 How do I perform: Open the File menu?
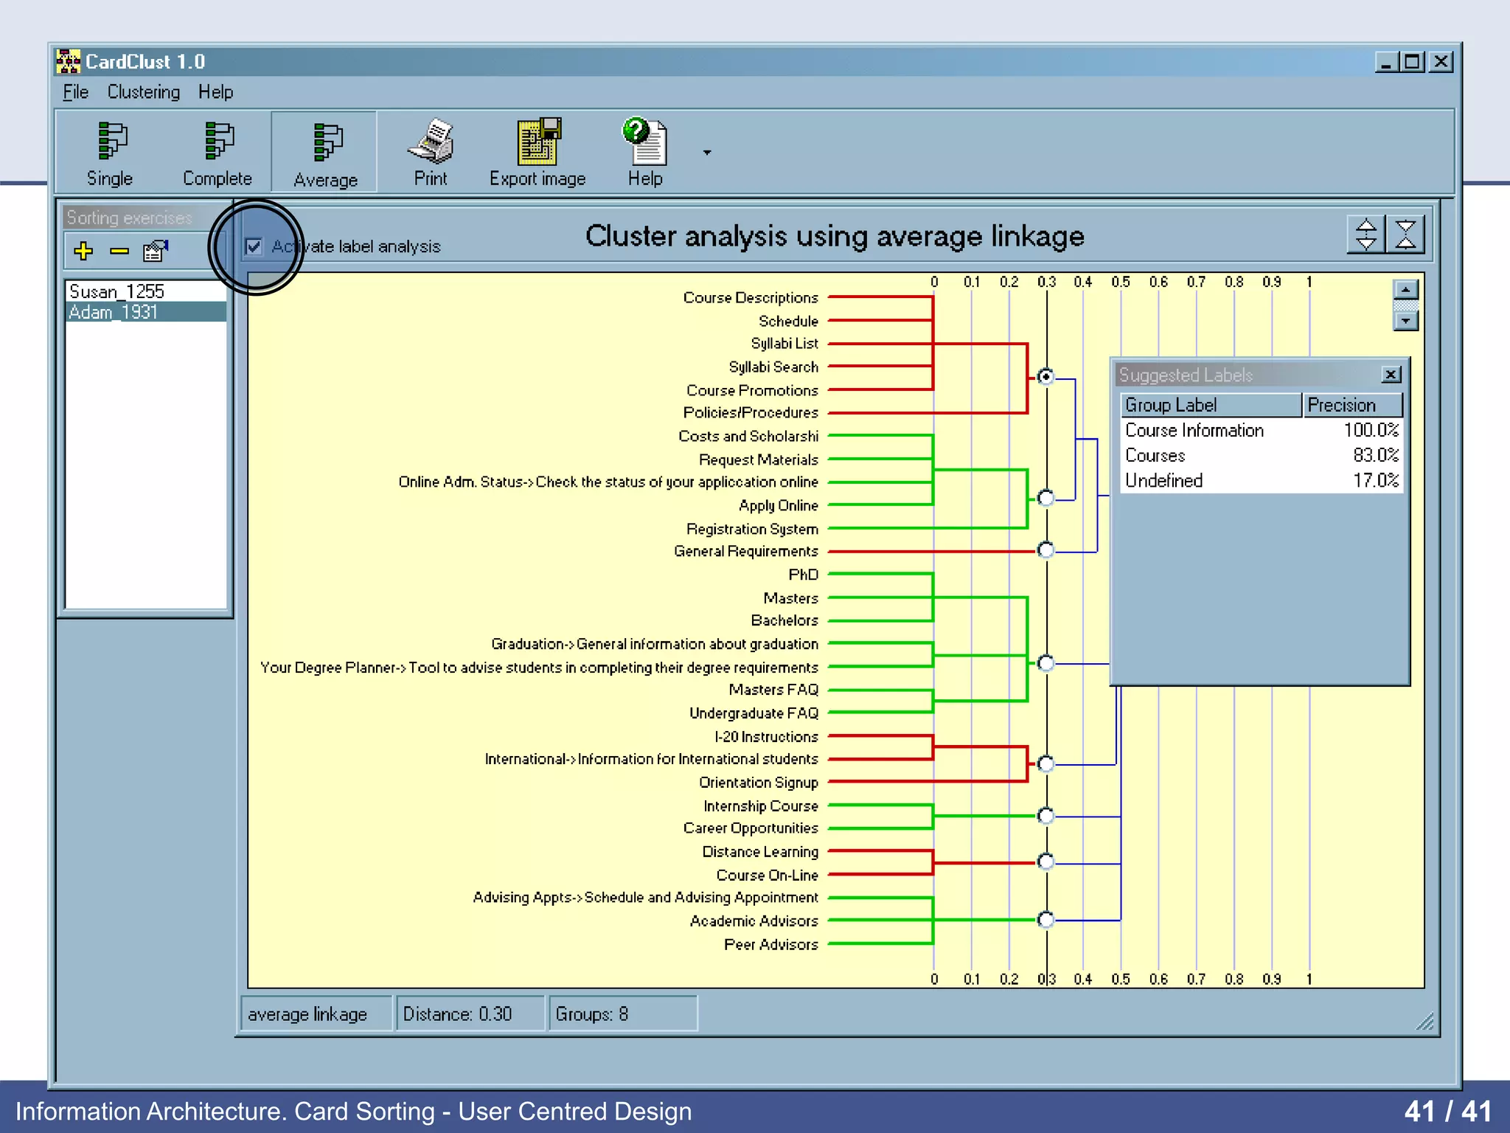pos(75,92)
